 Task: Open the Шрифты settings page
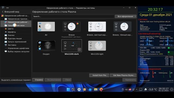(16, 32)
